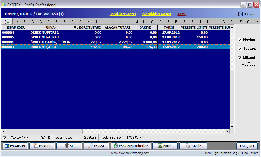Viewport: 261px width, 157px height.
Task: Click Borçluları Göster link
Action: click(x=123, y=14)
